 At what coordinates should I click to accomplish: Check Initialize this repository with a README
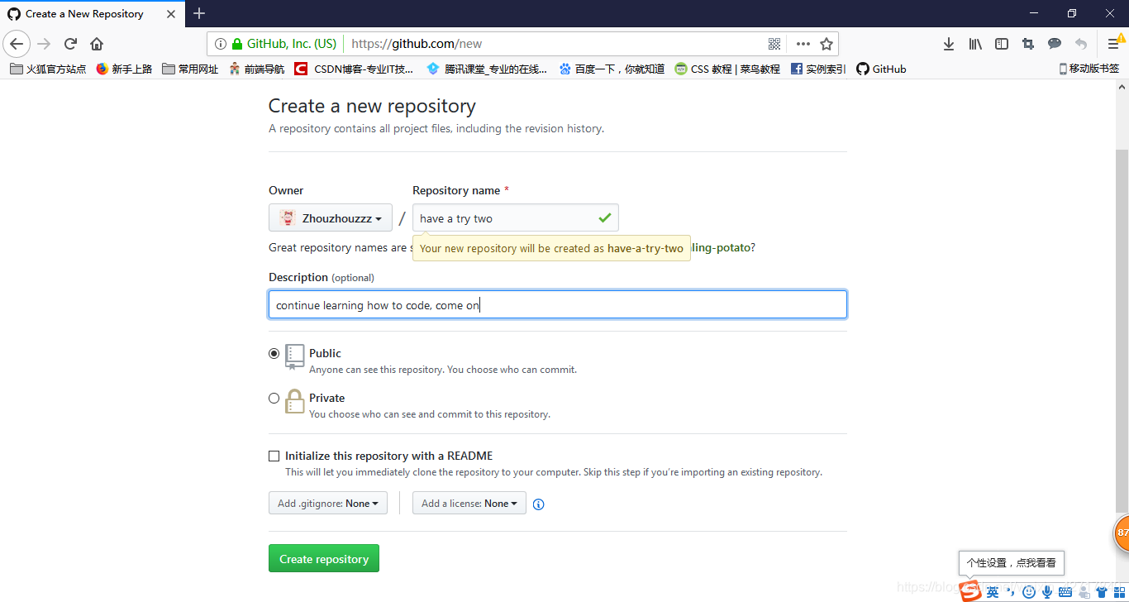pos(274,456)
